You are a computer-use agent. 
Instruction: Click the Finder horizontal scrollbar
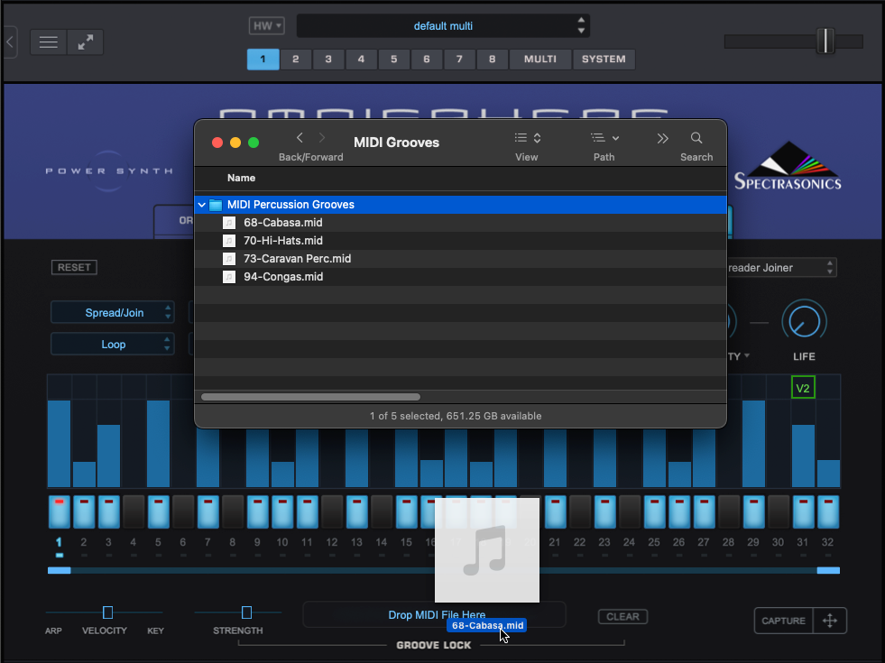[310, 397]
